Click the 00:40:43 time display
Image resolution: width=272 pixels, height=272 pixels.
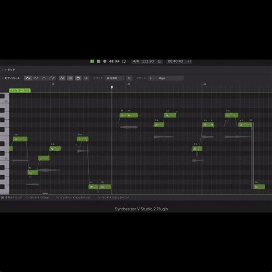pyautogui.click(x=175, y=61)
